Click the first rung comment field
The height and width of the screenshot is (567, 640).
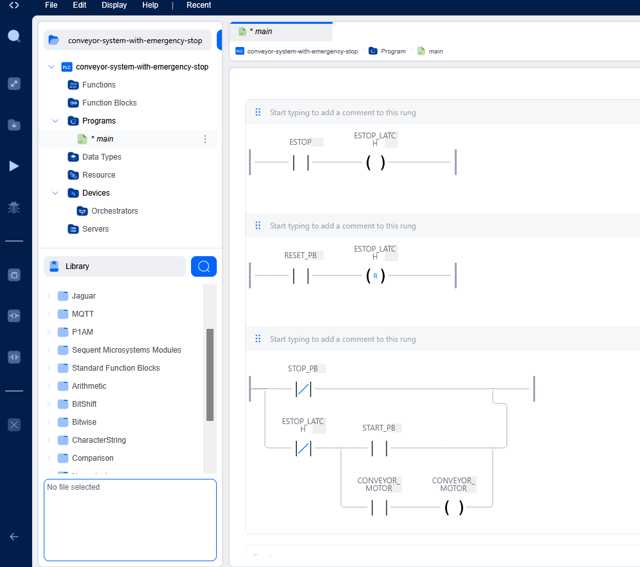coord(343,113)
